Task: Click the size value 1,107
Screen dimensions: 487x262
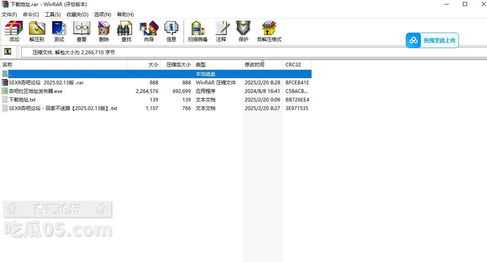Action: 152,108
